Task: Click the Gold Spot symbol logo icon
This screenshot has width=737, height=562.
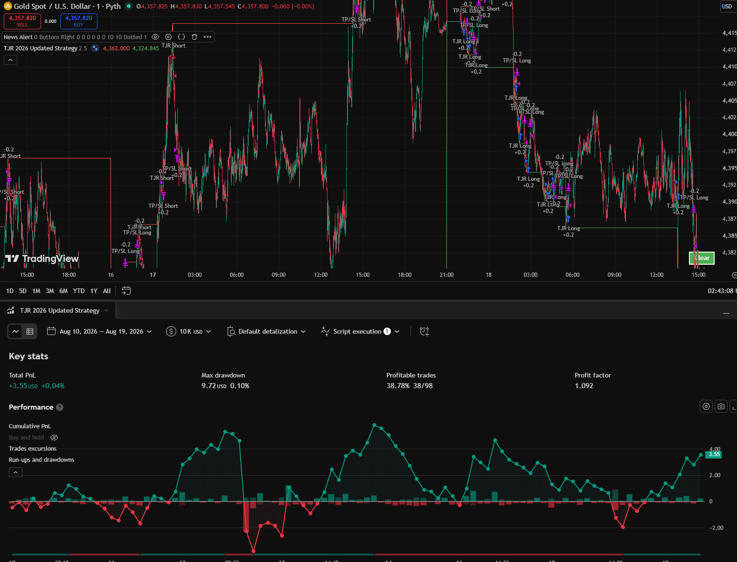Action: coord(7,7)
